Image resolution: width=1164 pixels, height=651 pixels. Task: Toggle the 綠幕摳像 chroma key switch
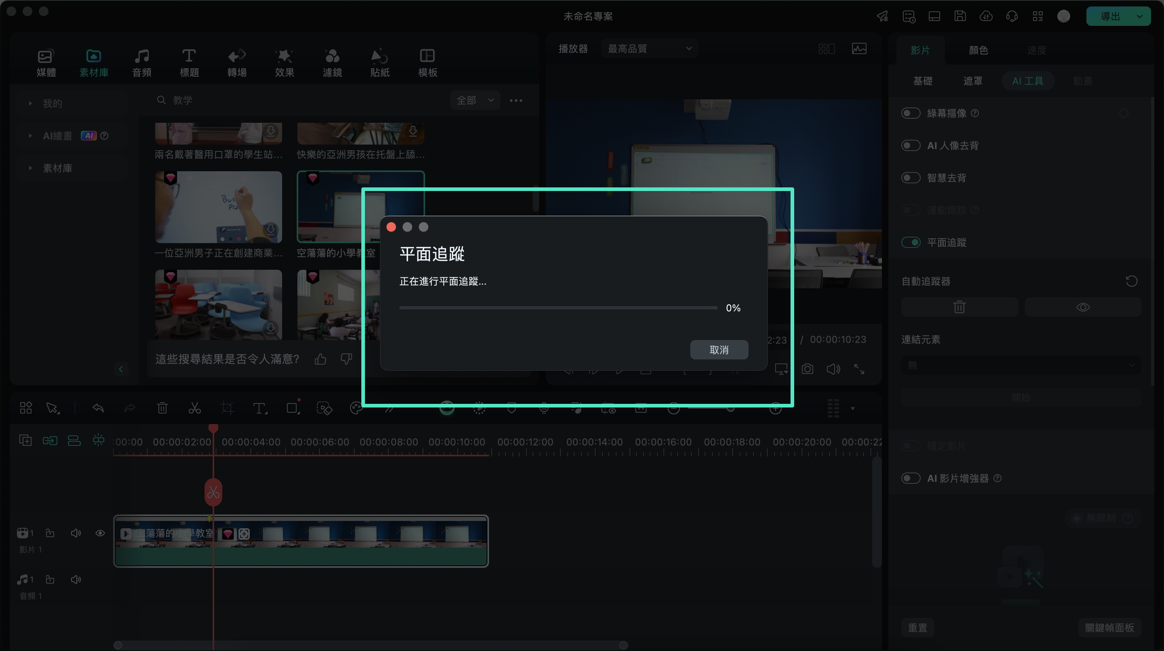click(911, 113)
